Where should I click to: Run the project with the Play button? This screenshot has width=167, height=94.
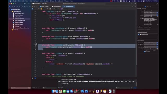pyautogui.click(x=25, y=4)
